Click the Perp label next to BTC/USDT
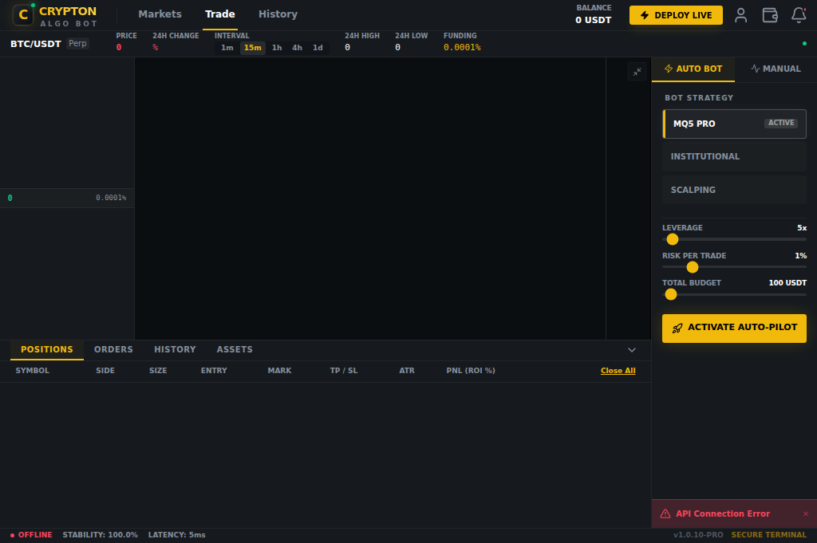Viewport: 817px width, 543px height. (77, 43)
